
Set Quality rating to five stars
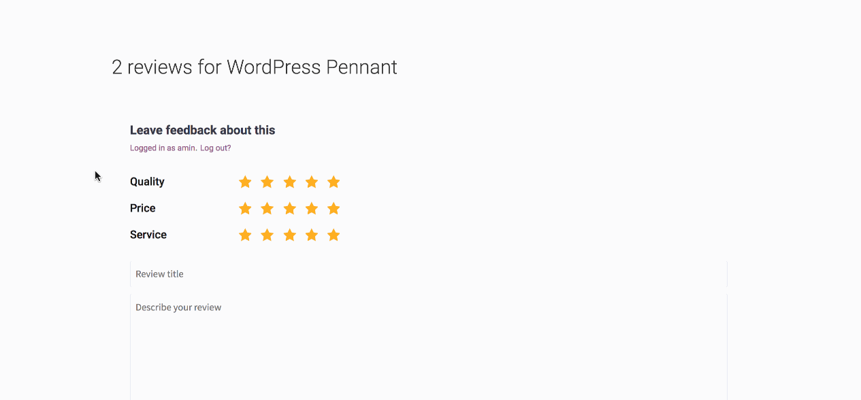coord(334,182)
